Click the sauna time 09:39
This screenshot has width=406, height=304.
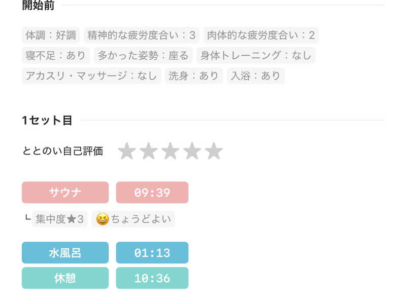pos(152,193)
